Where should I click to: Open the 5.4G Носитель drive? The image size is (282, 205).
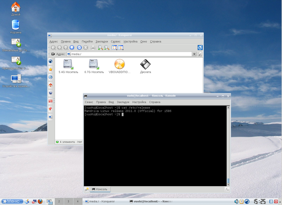click(68, 64)
